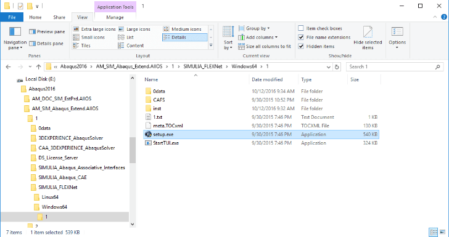
Task: Select the 1.txt file
Action: coord(261,117)
